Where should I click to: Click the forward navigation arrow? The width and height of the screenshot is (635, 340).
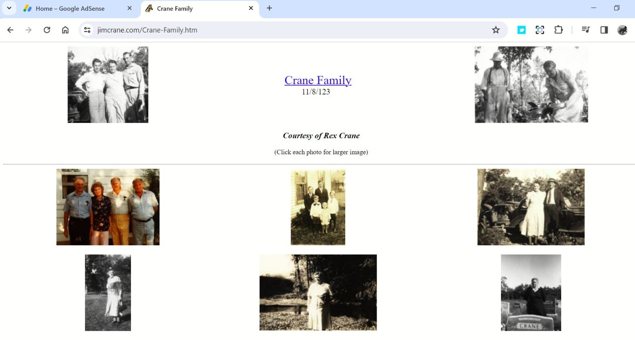[28, 30]
